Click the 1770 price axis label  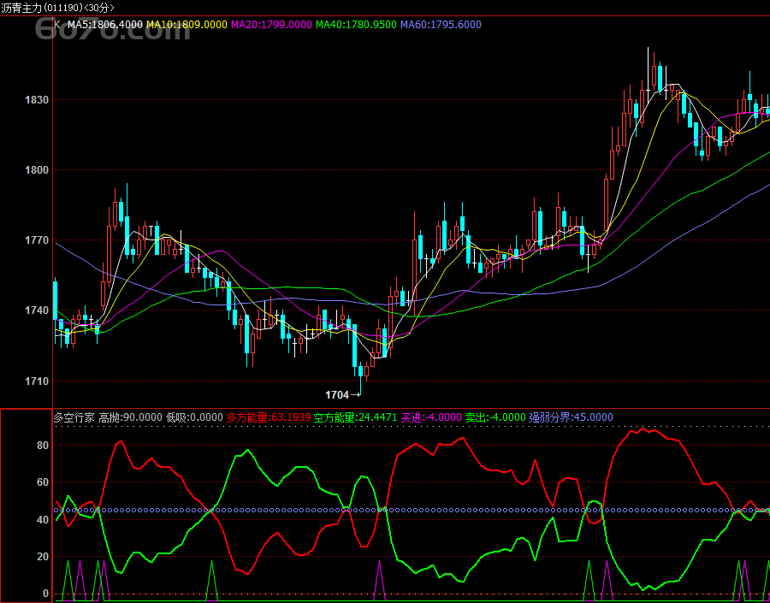pos(37,240)
